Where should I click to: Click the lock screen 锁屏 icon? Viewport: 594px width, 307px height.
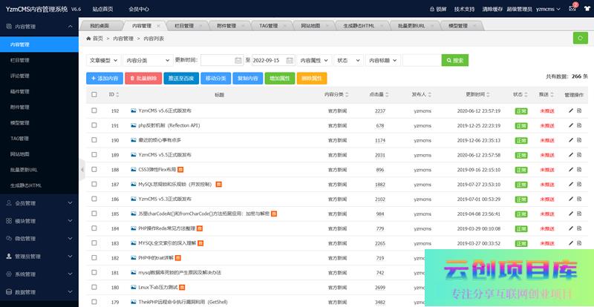[432, 9]
